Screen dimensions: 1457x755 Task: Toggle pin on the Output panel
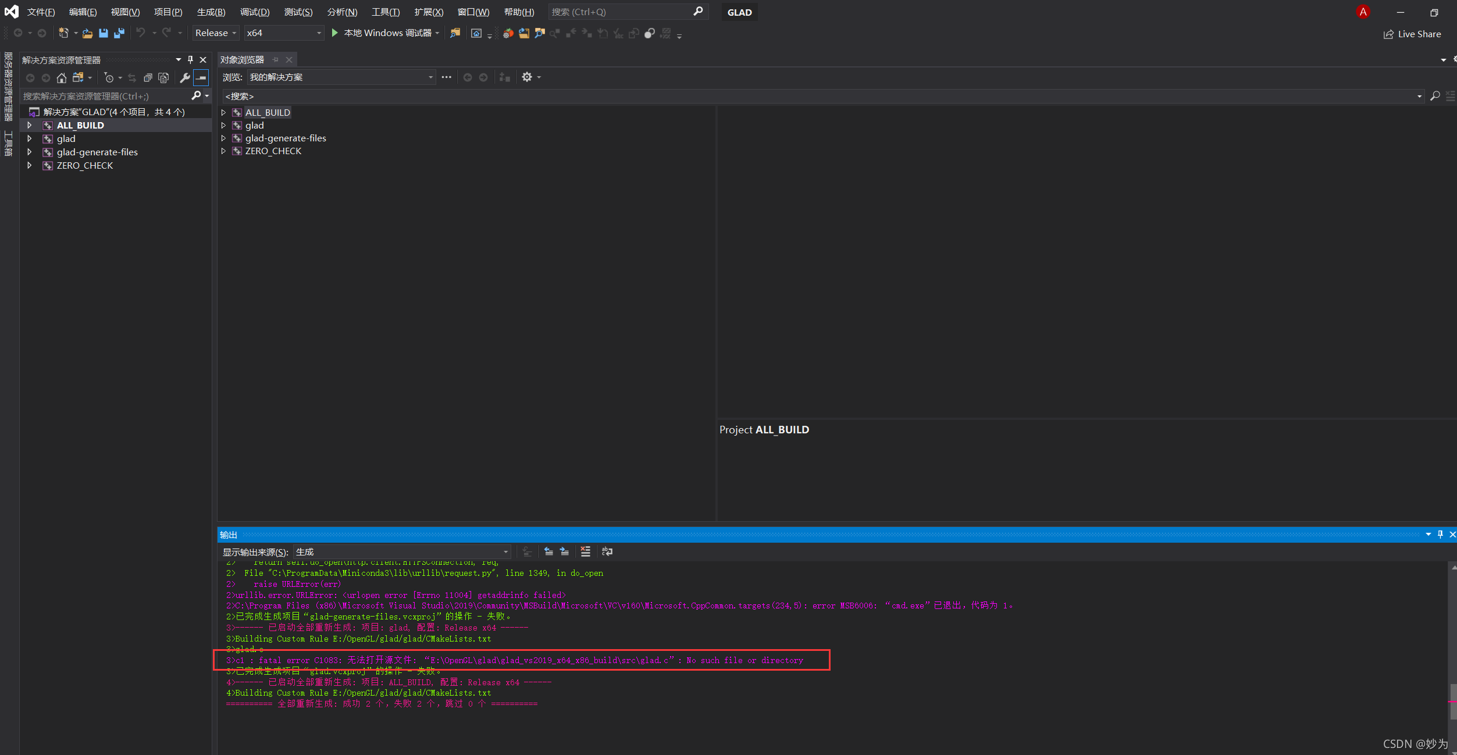(x=1440, y=535)
